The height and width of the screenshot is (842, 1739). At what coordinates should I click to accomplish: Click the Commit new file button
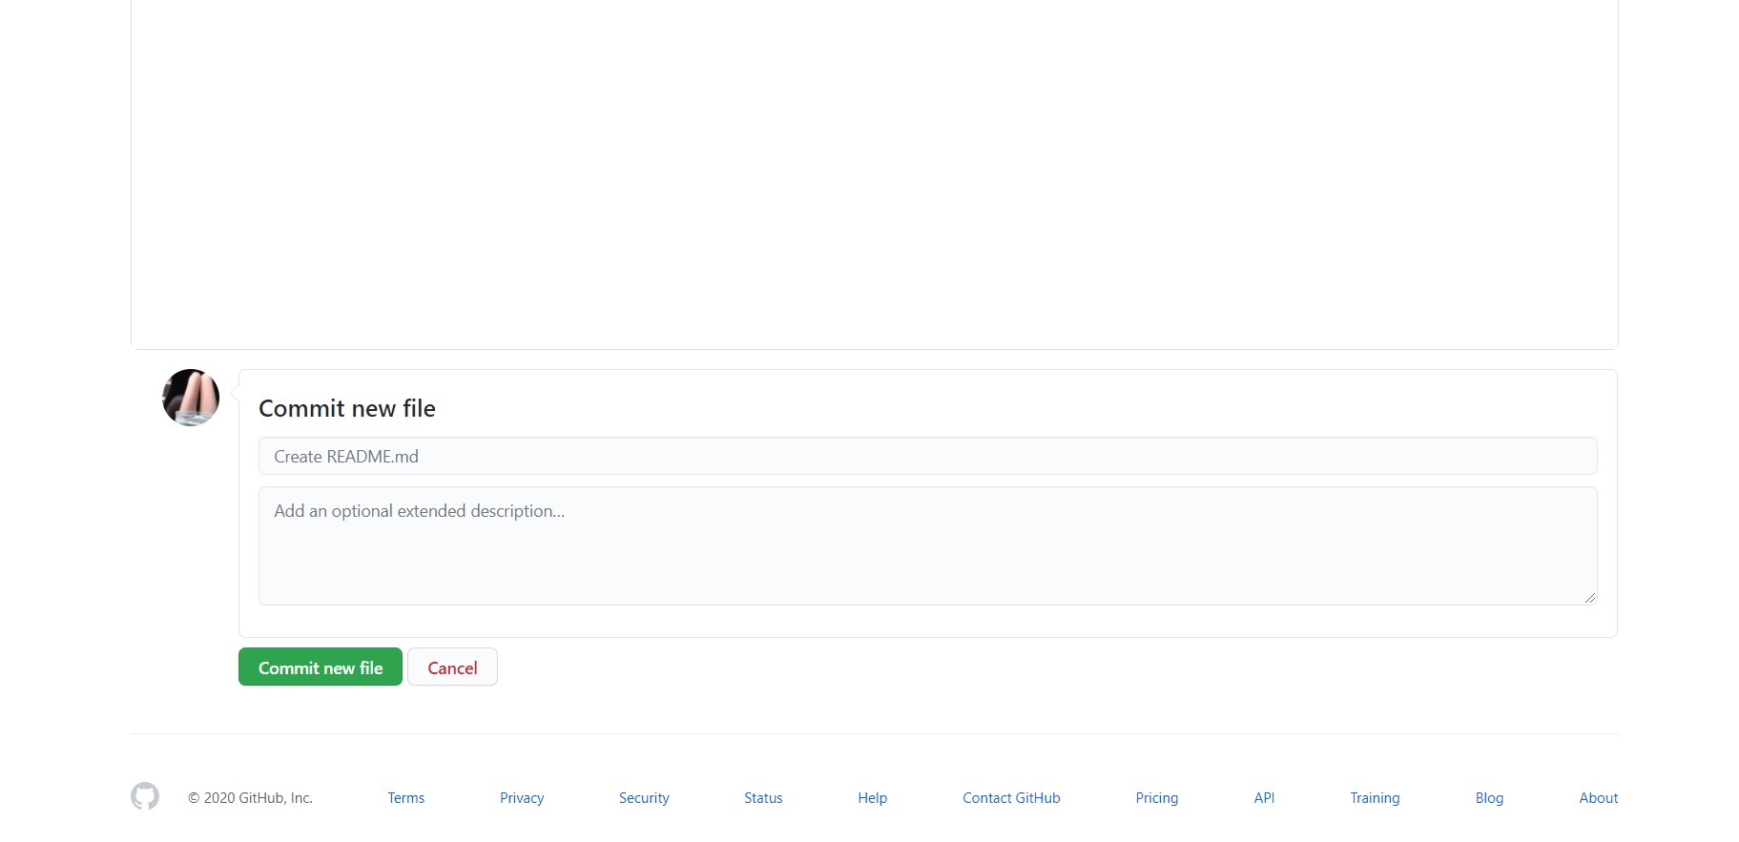pos(320,667)
